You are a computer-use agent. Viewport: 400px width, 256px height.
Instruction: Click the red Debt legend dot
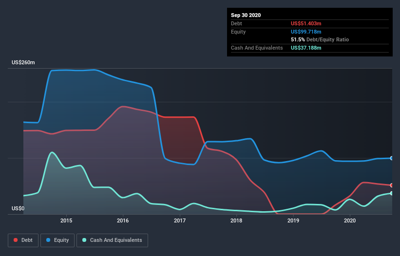point(16,240)
